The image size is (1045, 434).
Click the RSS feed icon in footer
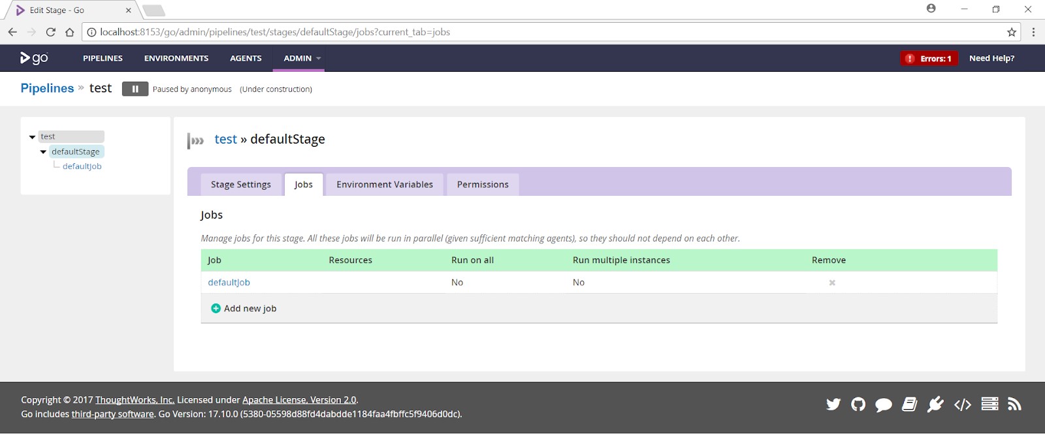(1014, 405)
